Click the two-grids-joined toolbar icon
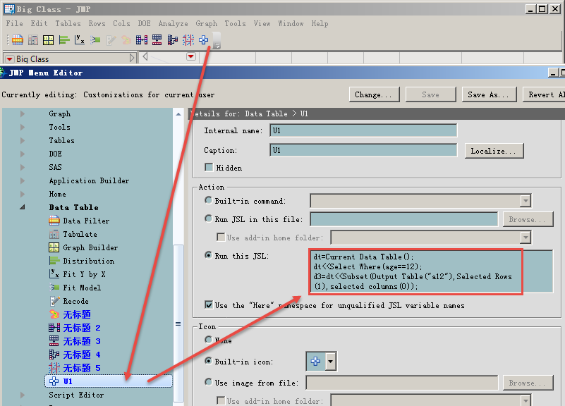The width and height of the screenshot is (565, 406). [x=141, y=40]
